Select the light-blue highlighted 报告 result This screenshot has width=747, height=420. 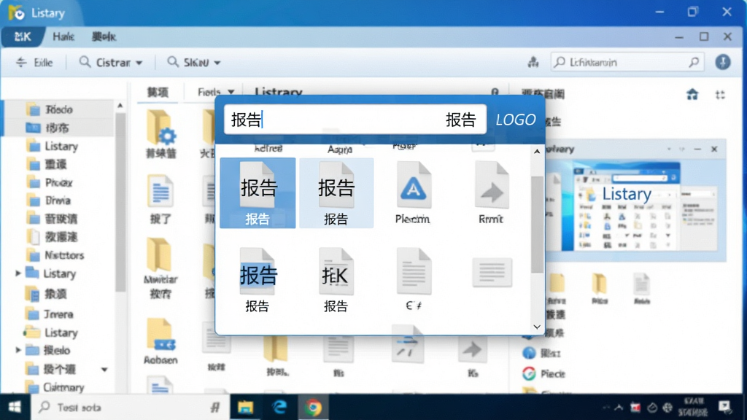pyautogui.click(x=336, y=192)
